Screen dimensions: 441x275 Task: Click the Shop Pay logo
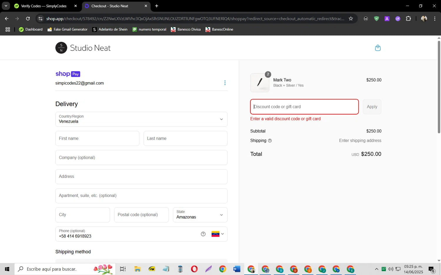[x=68, y=74]
